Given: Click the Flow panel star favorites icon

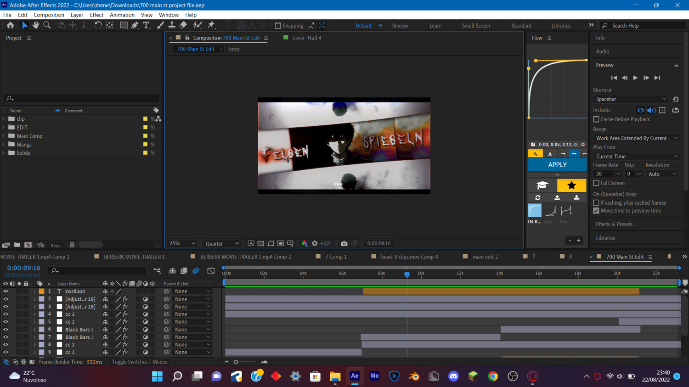Looking at the screenshot, I should (x=571, y=185).
